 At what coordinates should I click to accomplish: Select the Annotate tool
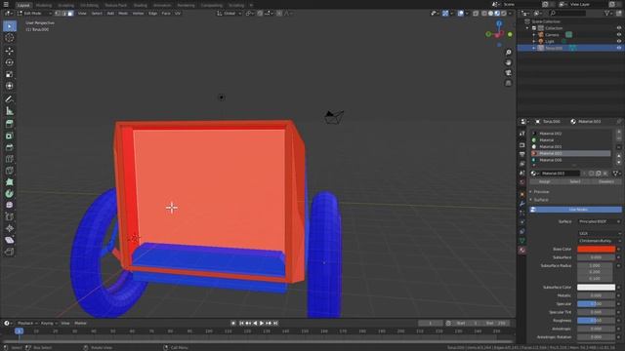[10, 99]
